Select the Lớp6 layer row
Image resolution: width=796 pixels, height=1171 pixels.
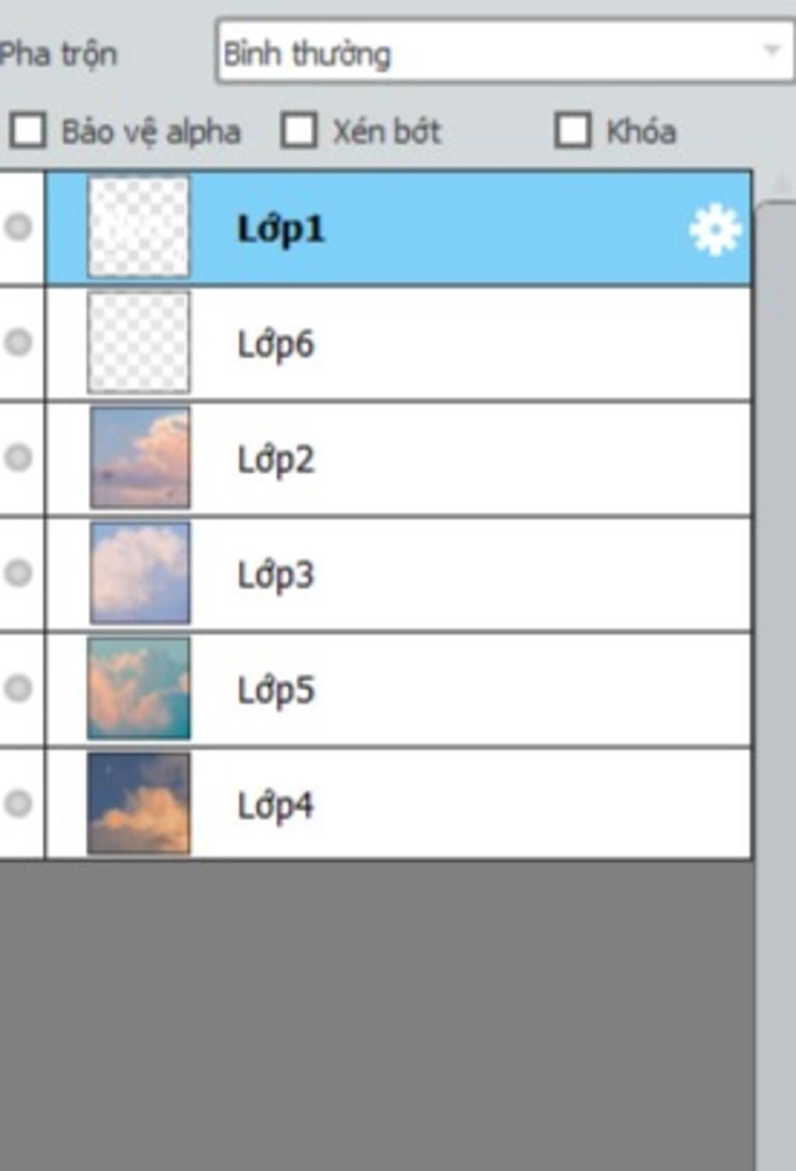click(x=399, y=344)
